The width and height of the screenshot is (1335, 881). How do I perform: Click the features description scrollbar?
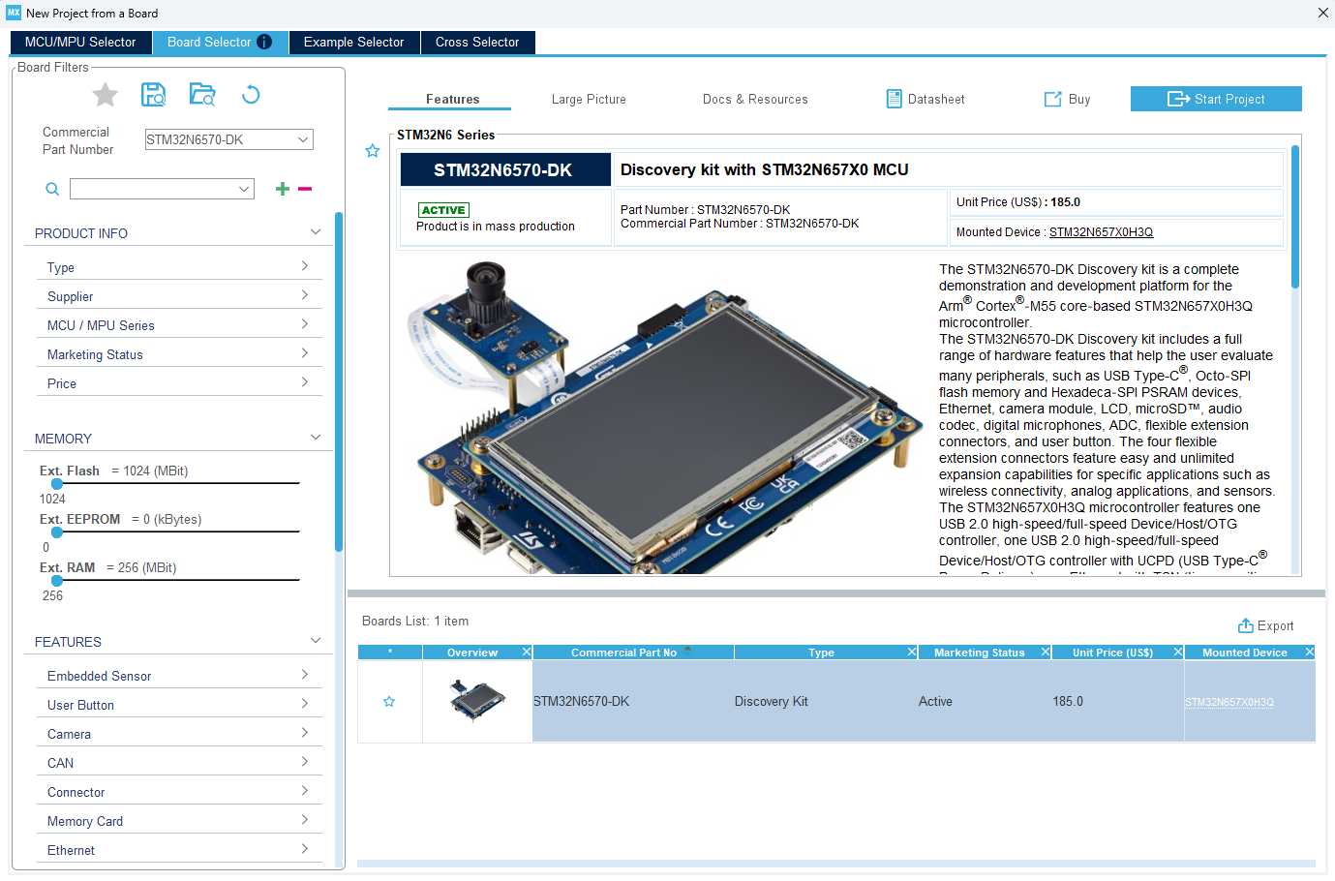tap(1295, 217)
